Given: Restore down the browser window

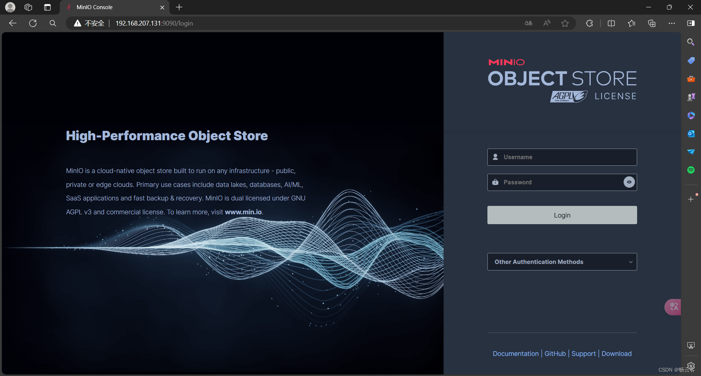Looking at the screenshot, I should point(669,7).
